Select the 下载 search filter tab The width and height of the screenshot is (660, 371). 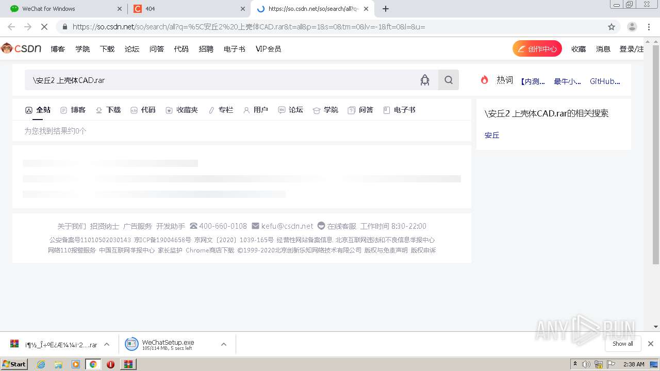[108, 110]
